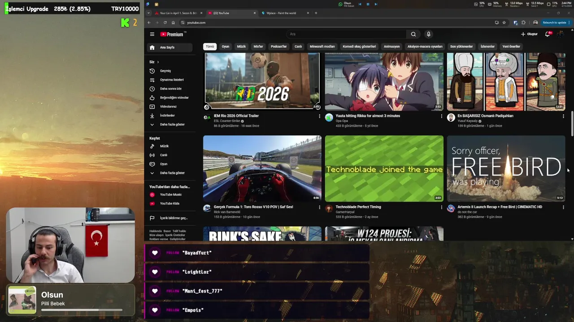This screenshot has width=574, height=322.
Task: Open options for Artemis II Launch video
Action: pos(563,207)
